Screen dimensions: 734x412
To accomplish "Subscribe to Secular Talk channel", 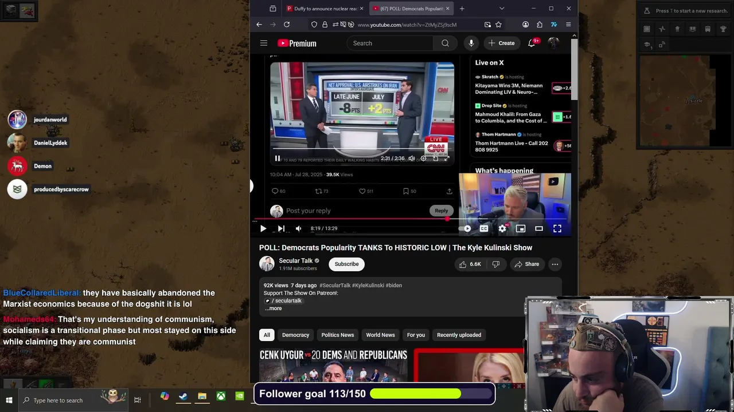I will 347,264.
